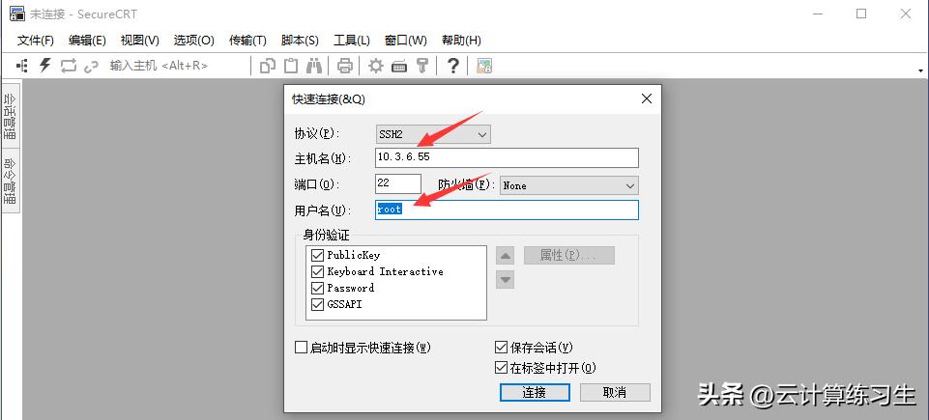Toggle Keyboard Interactive authentication checkbox
Image resolution: width=929 pixels, height=420 pixels.
(318, 271)
